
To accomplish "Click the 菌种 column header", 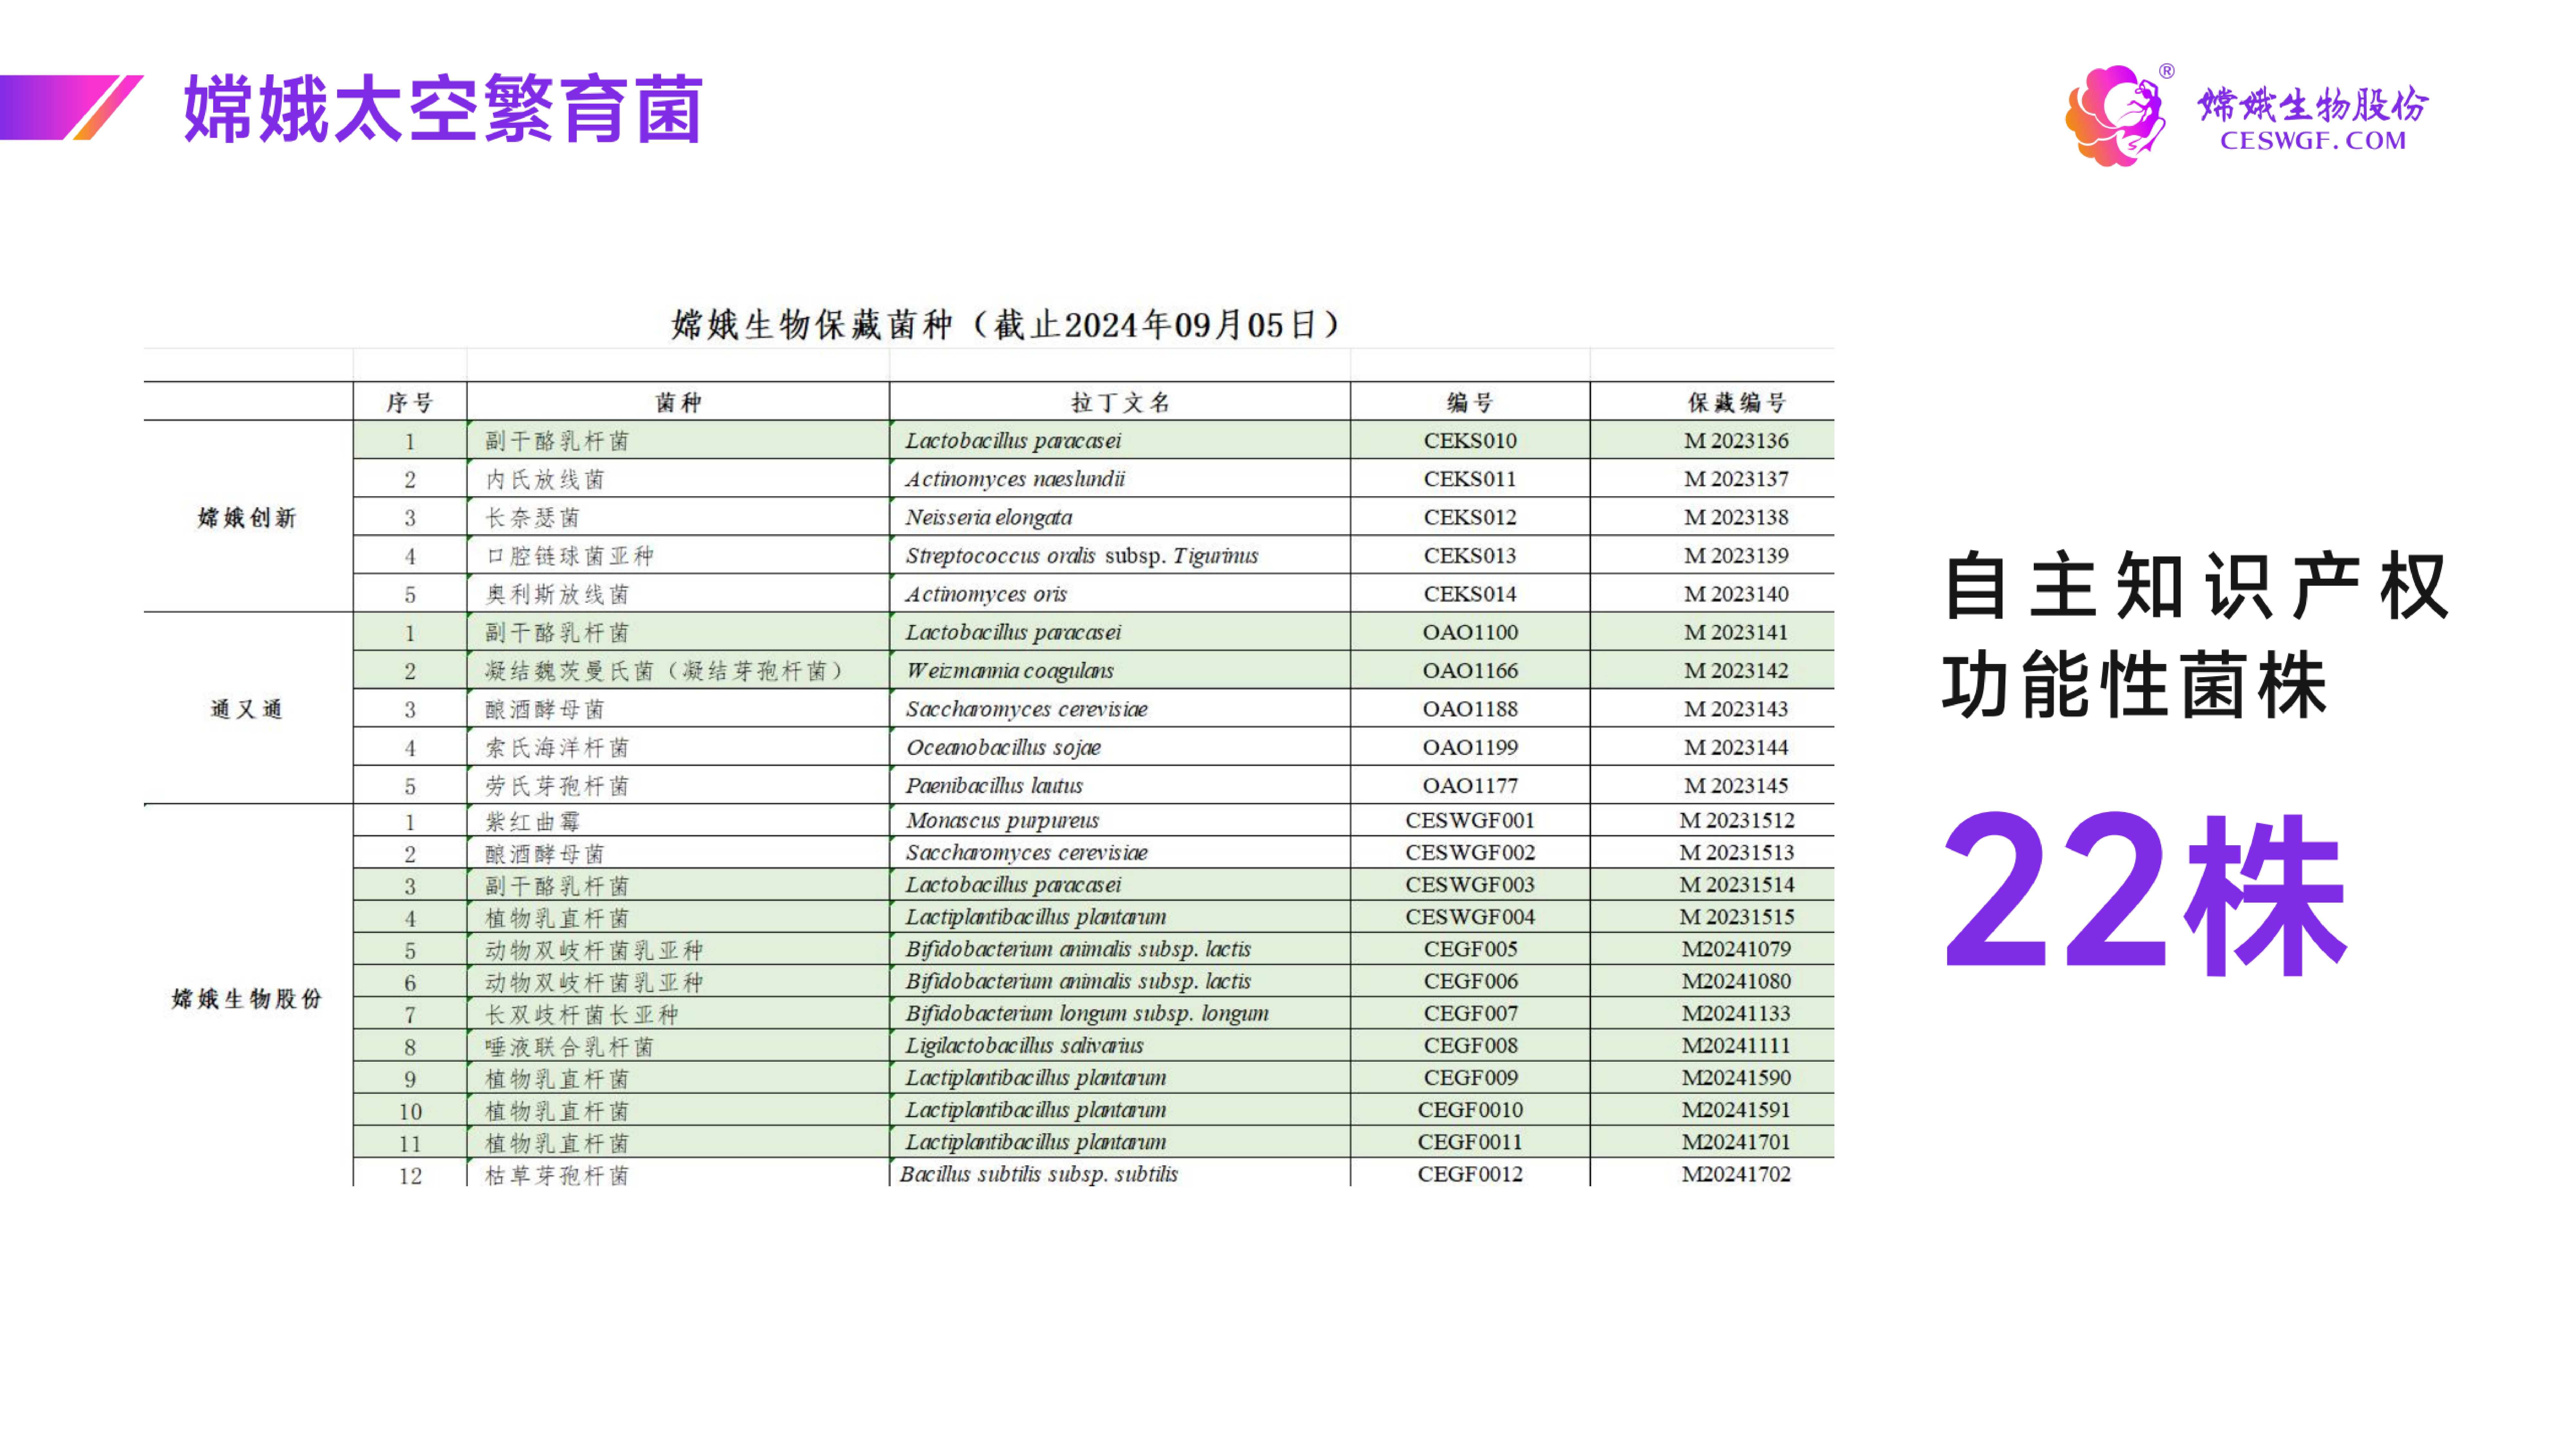I will point(678,402).
